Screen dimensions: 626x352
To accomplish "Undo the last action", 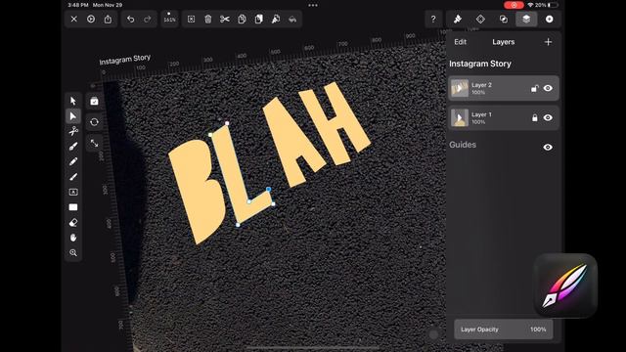I will [130, 20].
